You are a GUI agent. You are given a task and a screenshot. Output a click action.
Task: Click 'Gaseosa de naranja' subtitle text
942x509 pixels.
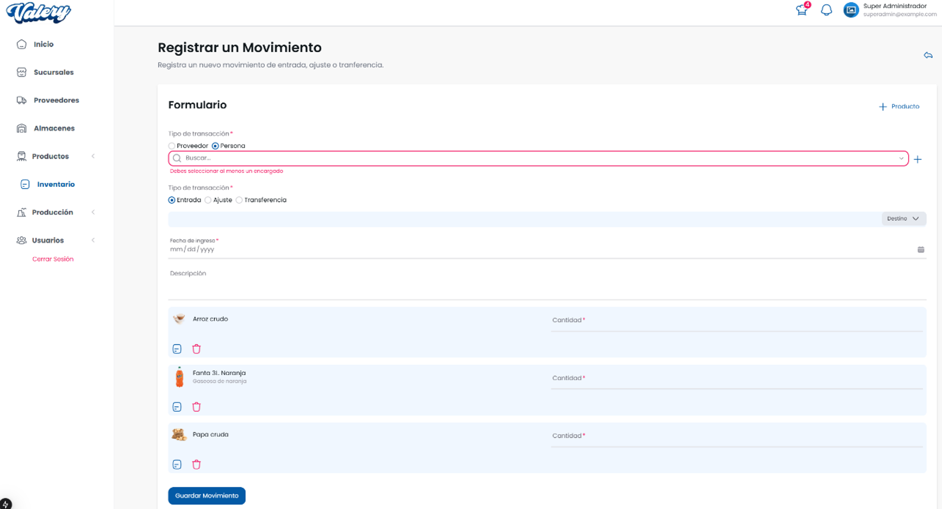tap(219, 381)
